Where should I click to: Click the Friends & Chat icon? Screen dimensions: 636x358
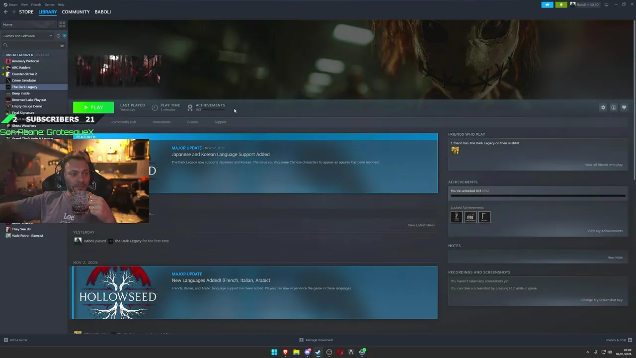coord(631,340)
